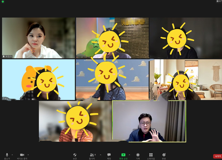Select the video tile of woman in white shirt
The height and width of the screenshot is (160, 222).
pos(38,38)
